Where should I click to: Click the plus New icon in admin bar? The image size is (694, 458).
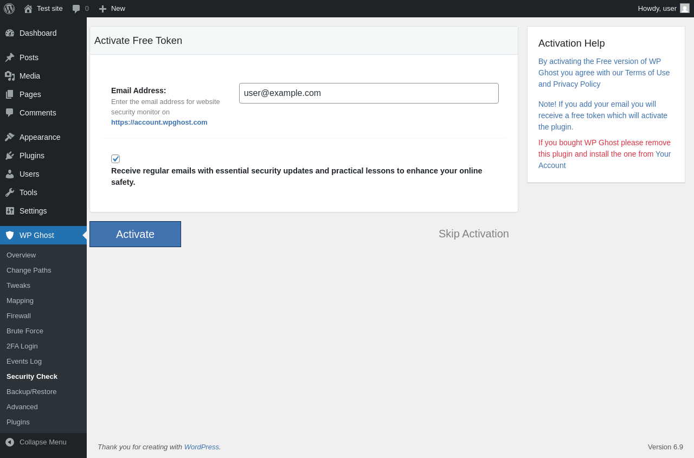click(x=102, y=9)
